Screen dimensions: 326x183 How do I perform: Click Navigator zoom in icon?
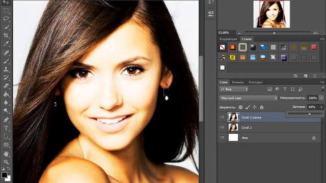point(315,33)
